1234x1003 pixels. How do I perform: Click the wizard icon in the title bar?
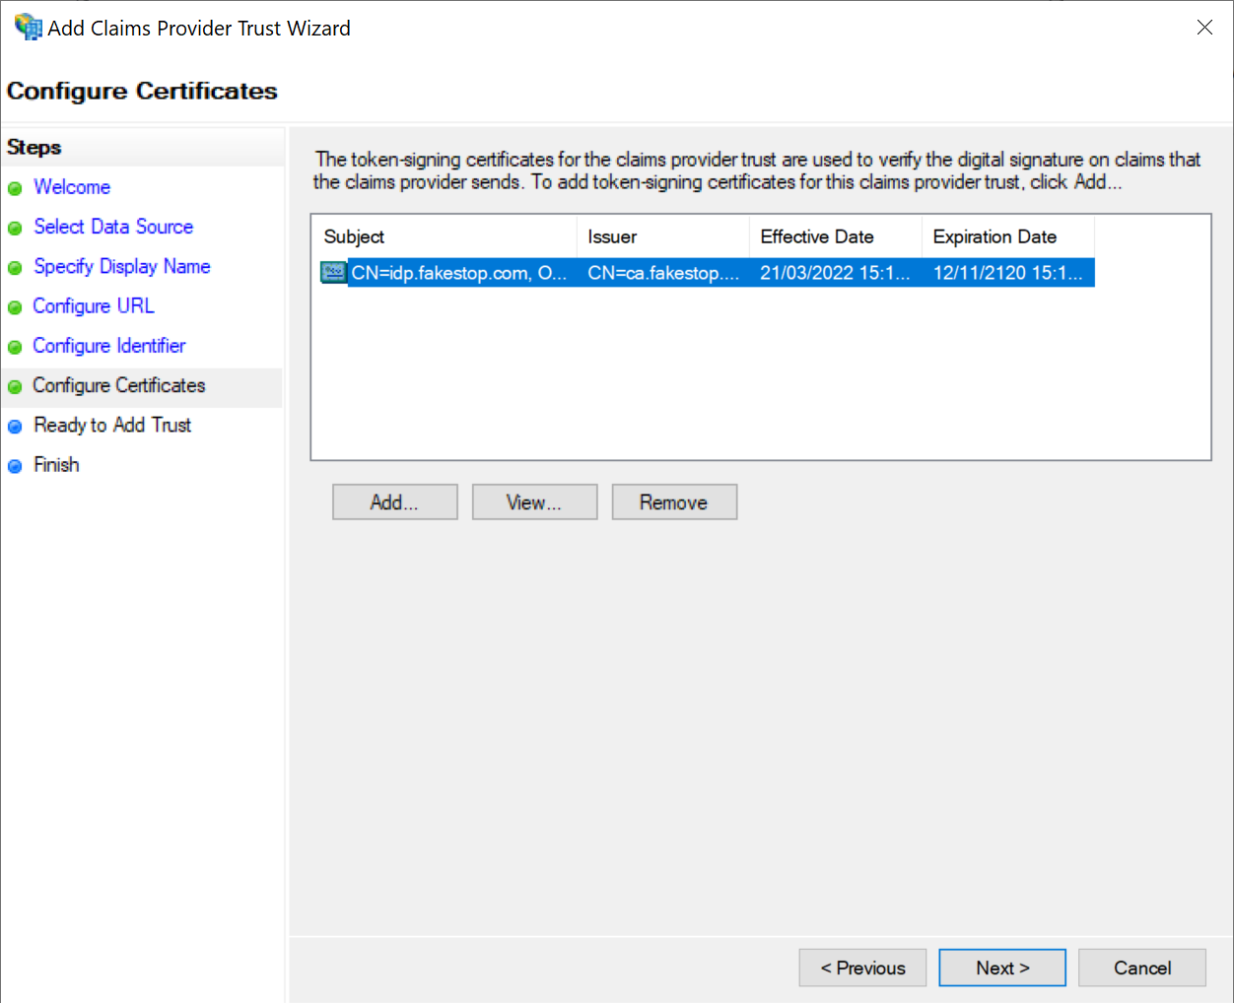coord(28,27)
